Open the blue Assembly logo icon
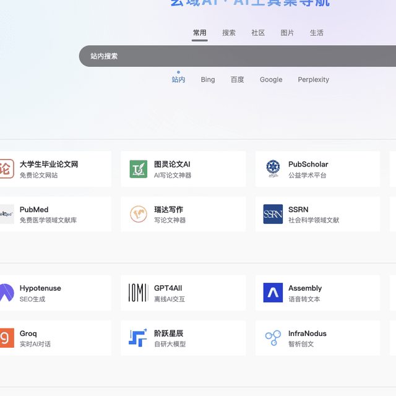This screenshot has height=396, width=396. click(x=273, y=293)
